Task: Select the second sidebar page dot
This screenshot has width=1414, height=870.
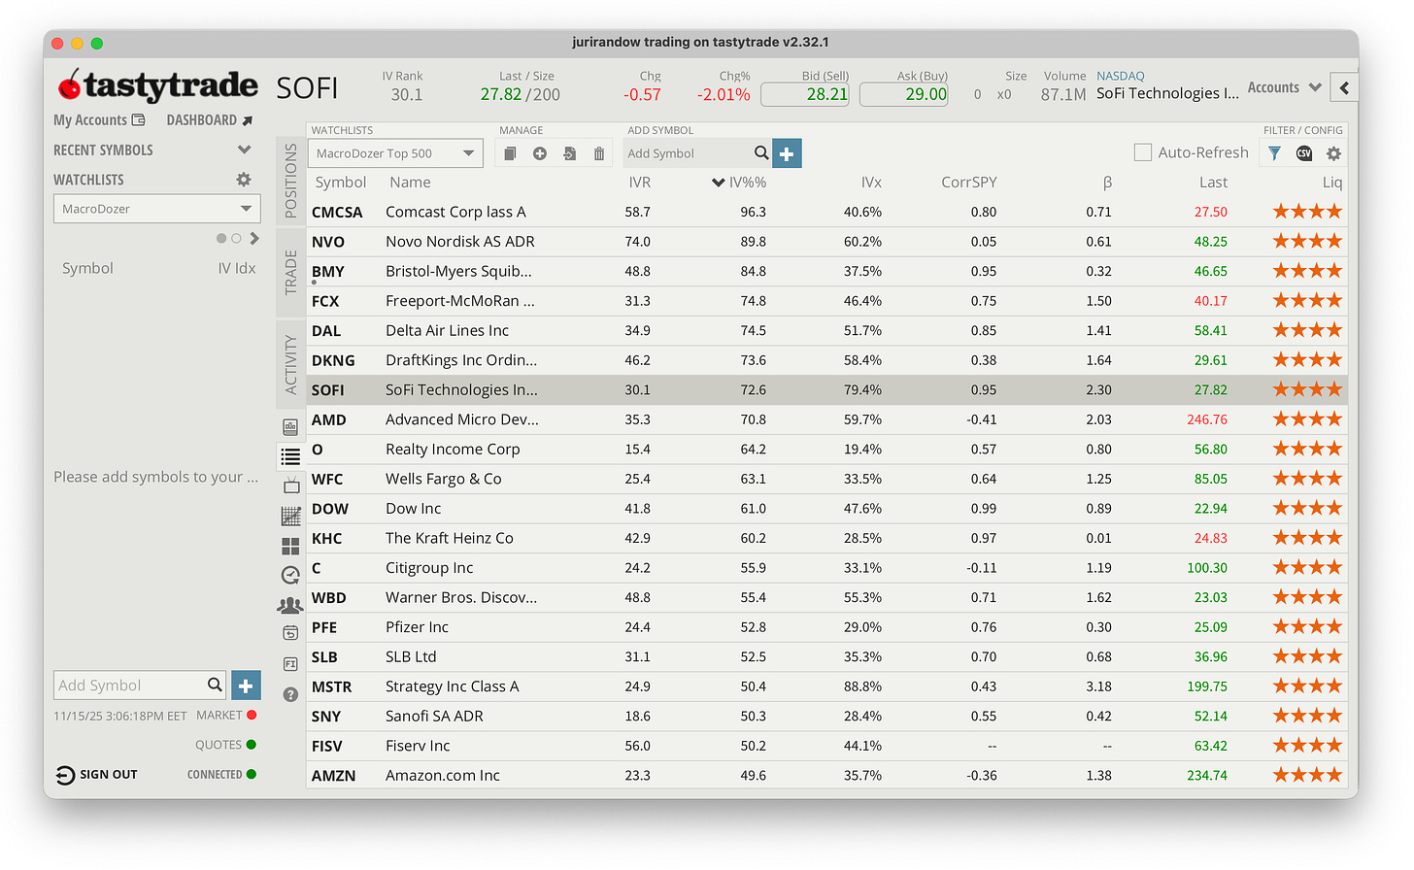Action: point(236,238)
